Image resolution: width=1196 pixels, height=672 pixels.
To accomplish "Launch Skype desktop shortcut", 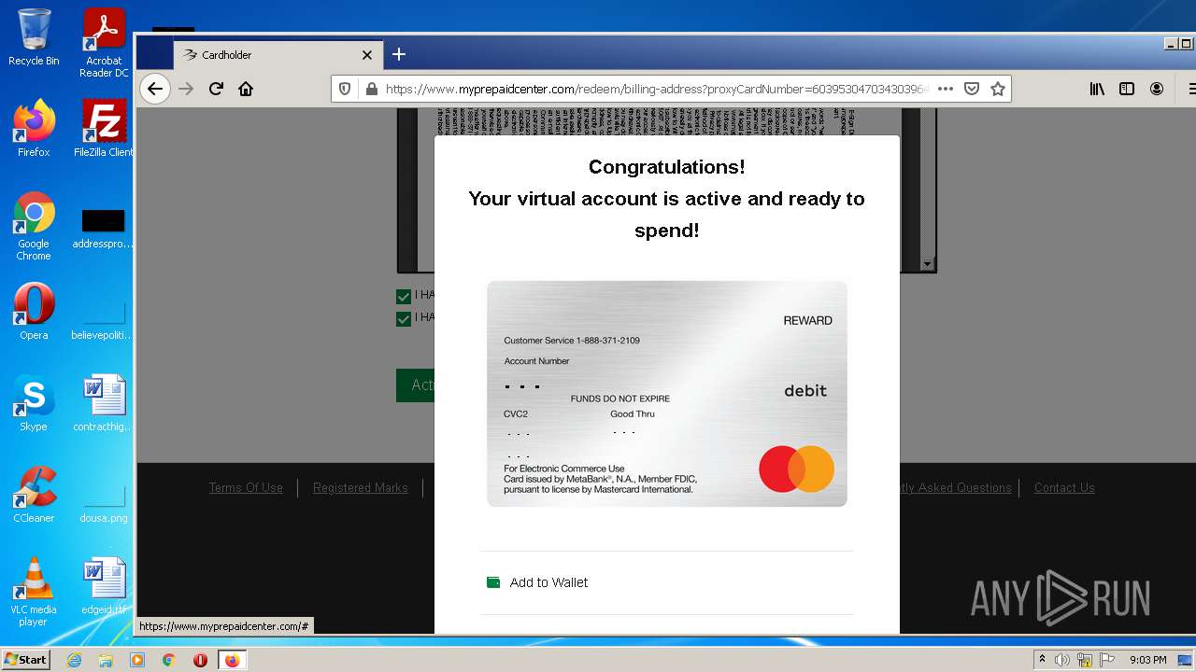I will (34, 403).
